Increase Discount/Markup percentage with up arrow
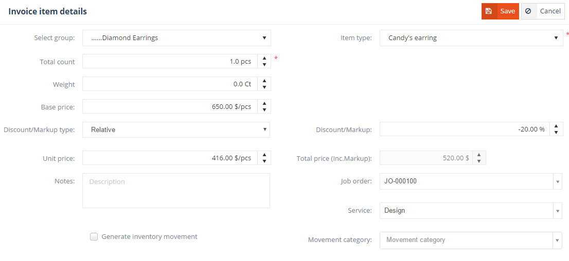This screenshot has height=261, width=569. click(556, 126)
